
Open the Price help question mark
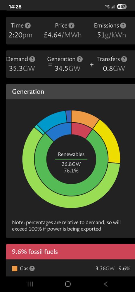click(x=71, y=25)
